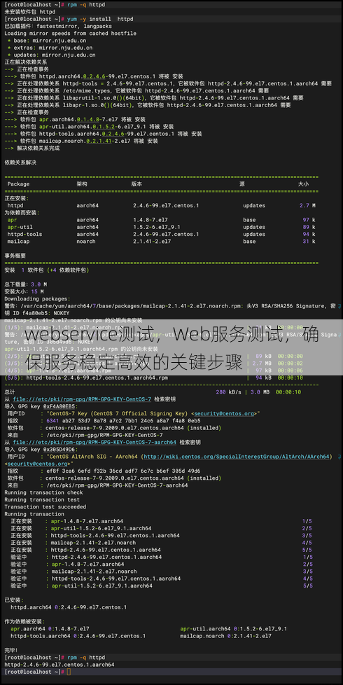
Task: Click the '完毕！' line
Action: pyautogui.click(x=11, y=650)
